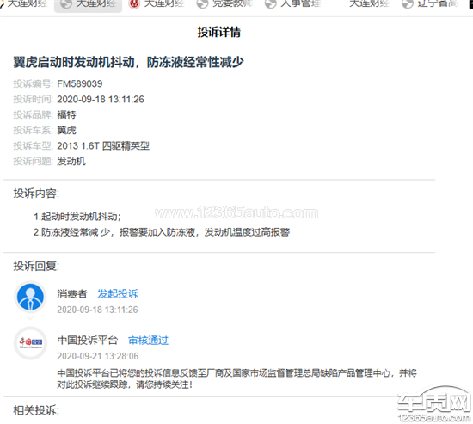Click the blue 审核通过 status link
Screen dimensions: 473x424
click(148, 341)
